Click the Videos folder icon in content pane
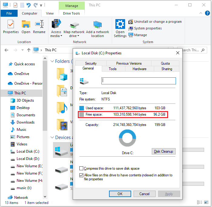212x207 pixels. (x=62, y=125)
